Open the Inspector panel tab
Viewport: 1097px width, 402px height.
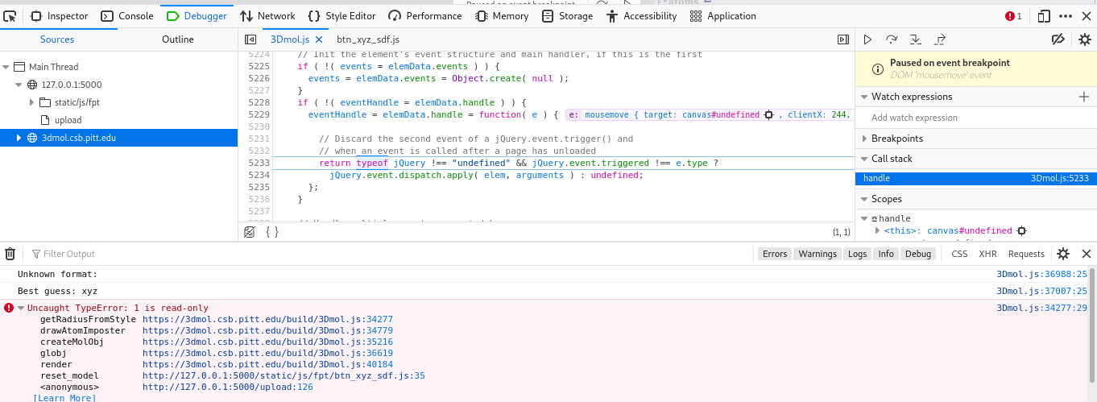[x=59, y=16]
